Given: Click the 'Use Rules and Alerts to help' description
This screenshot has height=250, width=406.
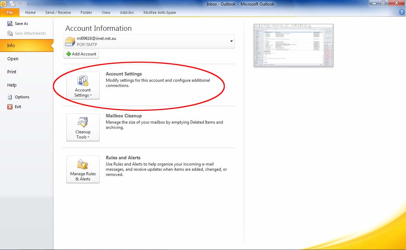Looking at the screenshot, I should (166, 169).
